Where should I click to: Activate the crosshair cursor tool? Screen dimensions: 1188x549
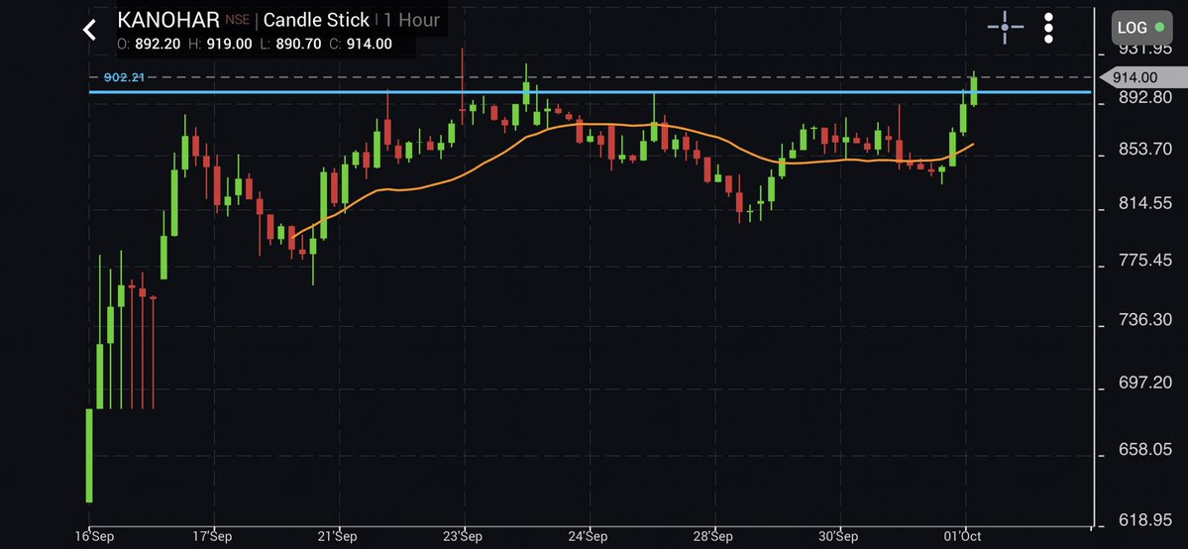[1005, 28]
